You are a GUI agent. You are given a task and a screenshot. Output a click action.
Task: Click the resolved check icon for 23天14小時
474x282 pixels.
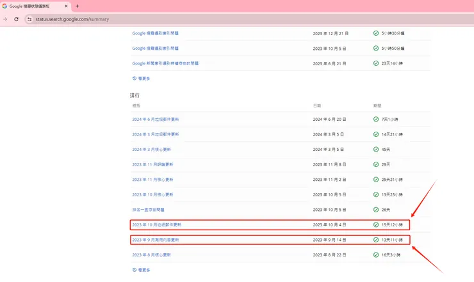[376, 63]
